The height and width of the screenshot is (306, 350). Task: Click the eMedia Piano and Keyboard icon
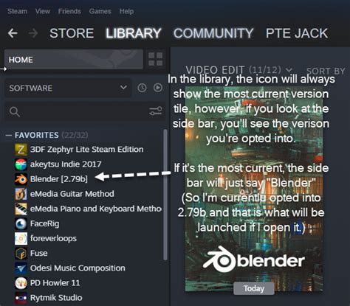[21, 209]
